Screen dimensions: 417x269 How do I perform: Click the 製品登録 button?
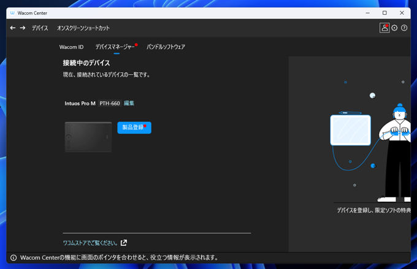[x=134, y=127]
